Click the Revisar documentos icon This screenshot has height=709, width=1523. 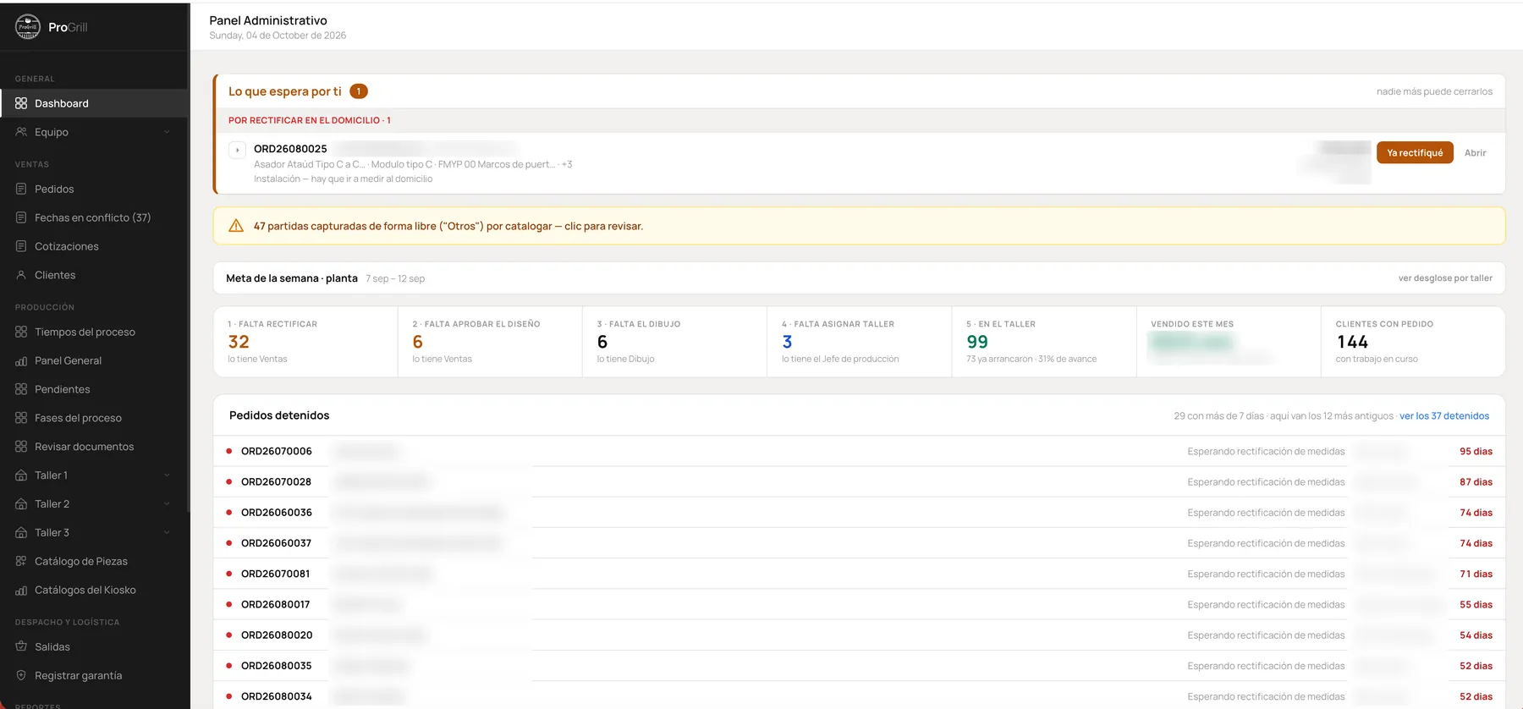[21, 447]
